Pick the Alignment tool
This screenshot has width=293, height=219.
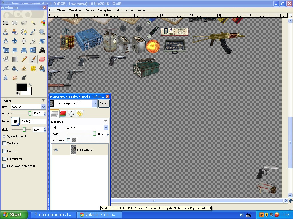pyautogui.click(x=24, y=41)
